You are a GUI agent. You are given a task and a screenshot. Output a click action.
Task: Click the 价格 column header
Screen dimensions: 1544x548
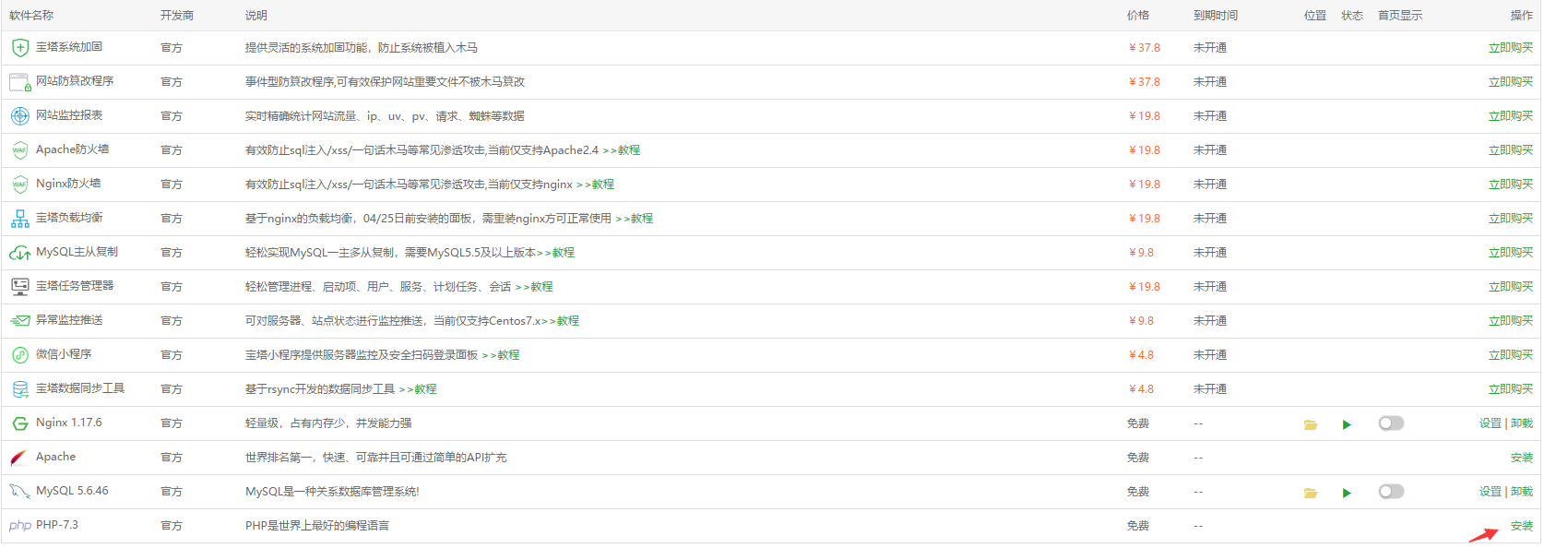1138,16
